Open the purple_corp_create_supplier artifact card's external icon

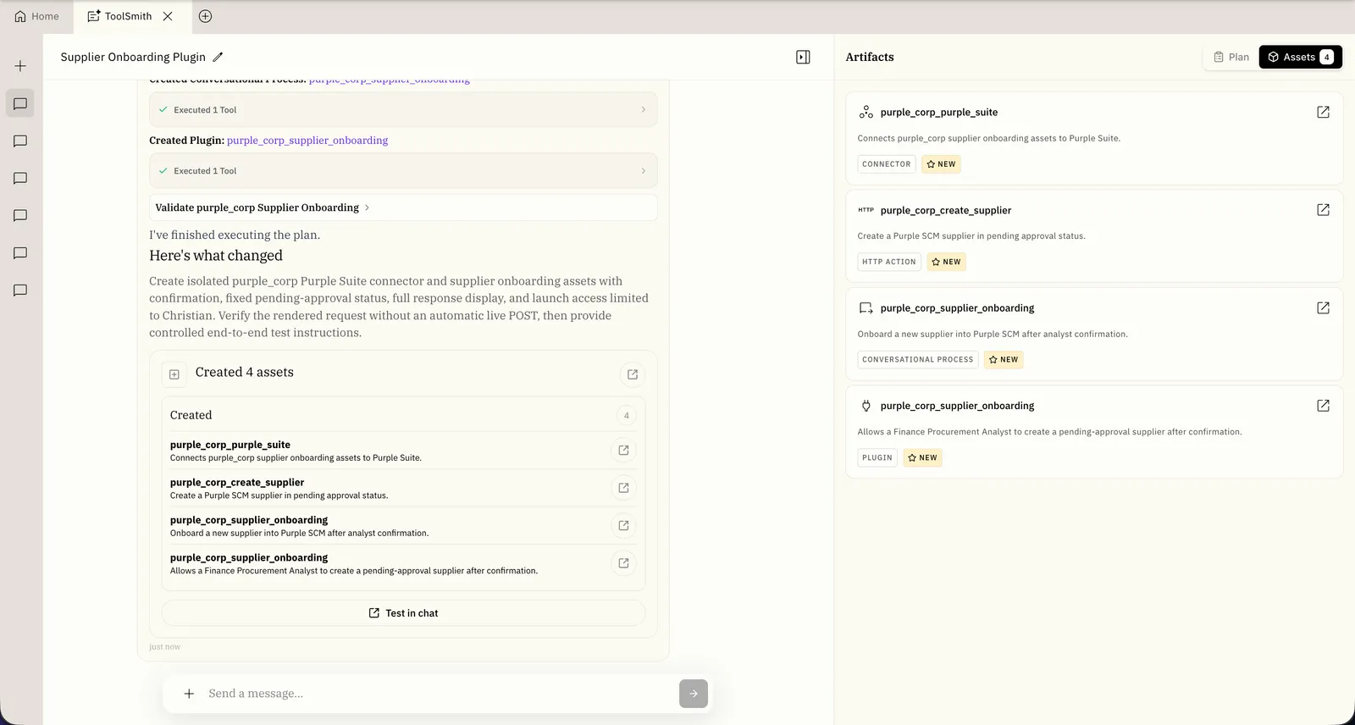(x=1323, y=210)
